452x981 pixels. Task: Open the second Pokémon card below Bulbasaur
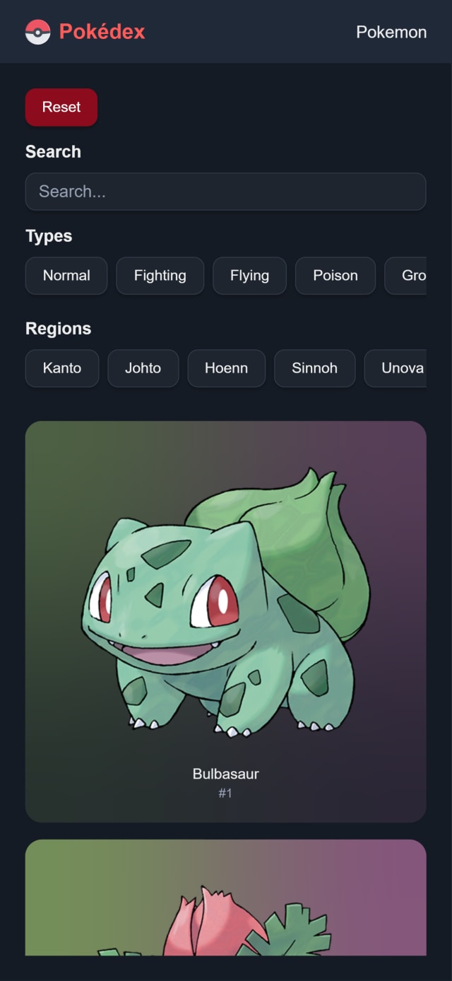[226, 898]
